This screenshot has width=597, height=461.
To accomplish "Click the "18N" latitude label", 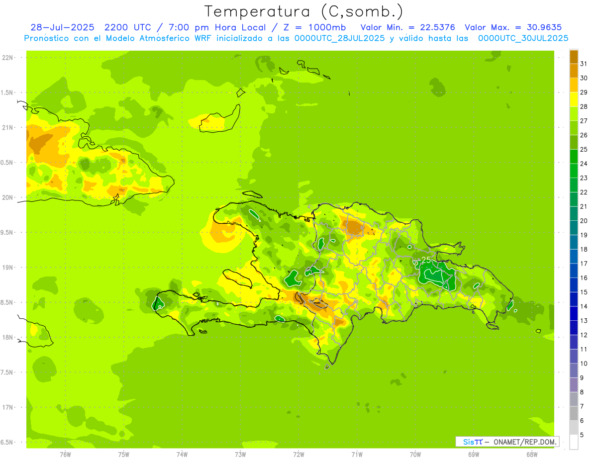I will pyautogui.click(x=7, y=337).
